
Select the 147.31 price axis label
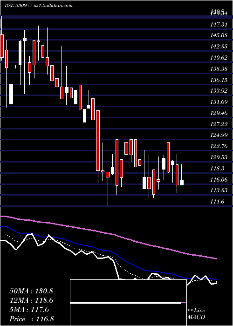[219, 25]
